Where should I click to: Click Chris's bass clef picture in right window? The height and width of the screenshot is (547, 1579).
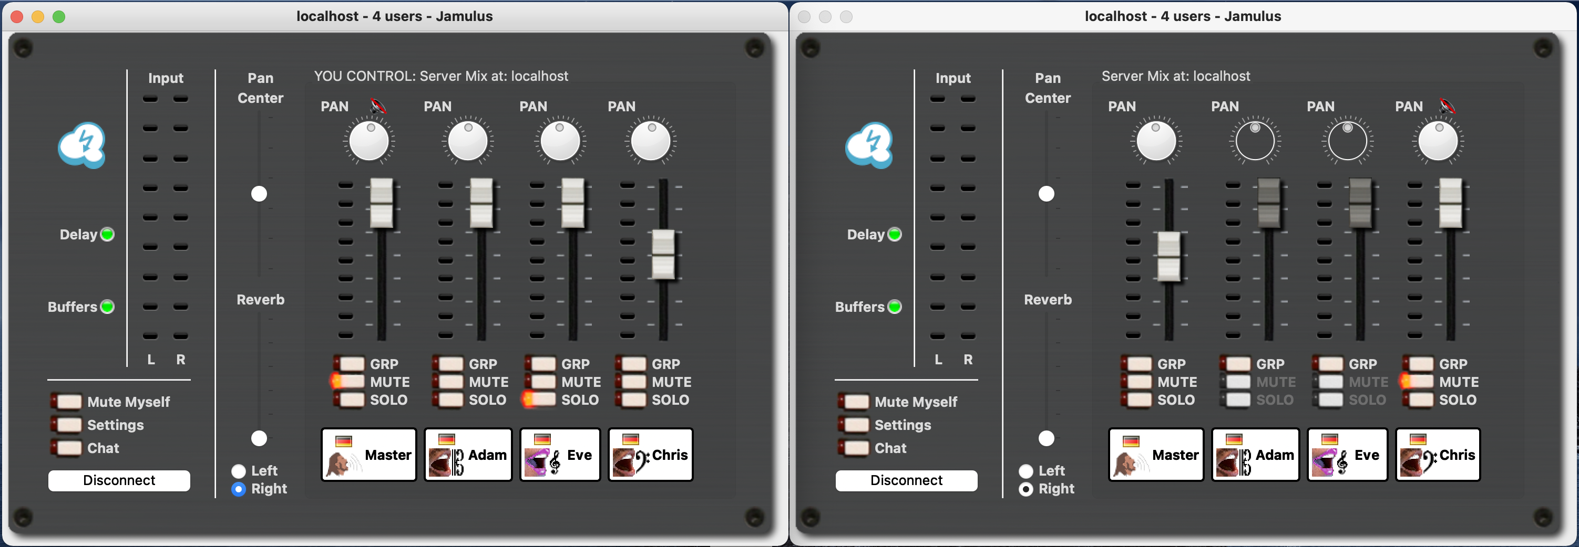click(1418, 462)
